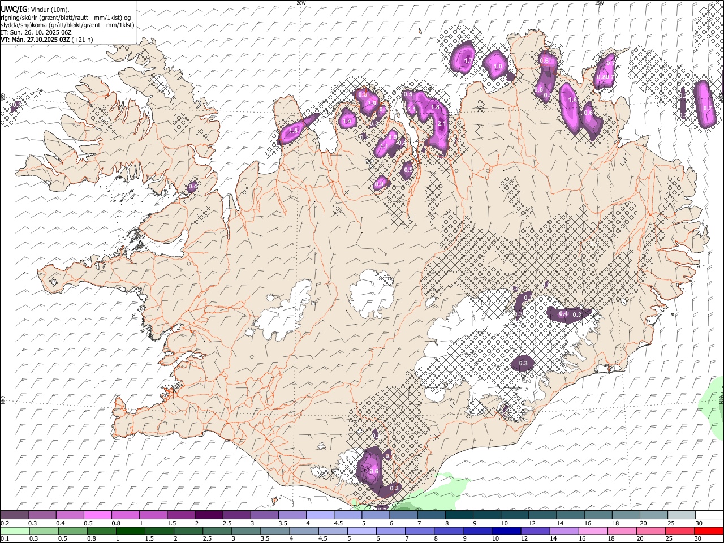Click the lavender 14 swatch in bottom legend row
The width and height of the screenshot is (724, 543).
click(564, 531)
